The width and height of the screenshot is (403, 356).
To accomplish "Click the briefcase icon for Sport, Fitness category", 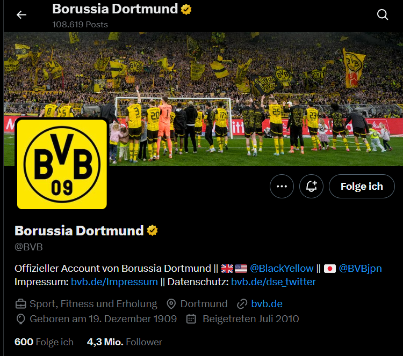I will [21, 304].
